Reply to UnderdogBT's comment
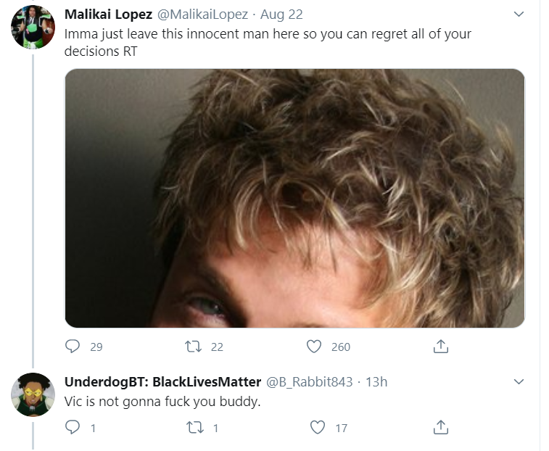Viewport: 549px width, 451px height. (x=73, y=427)
